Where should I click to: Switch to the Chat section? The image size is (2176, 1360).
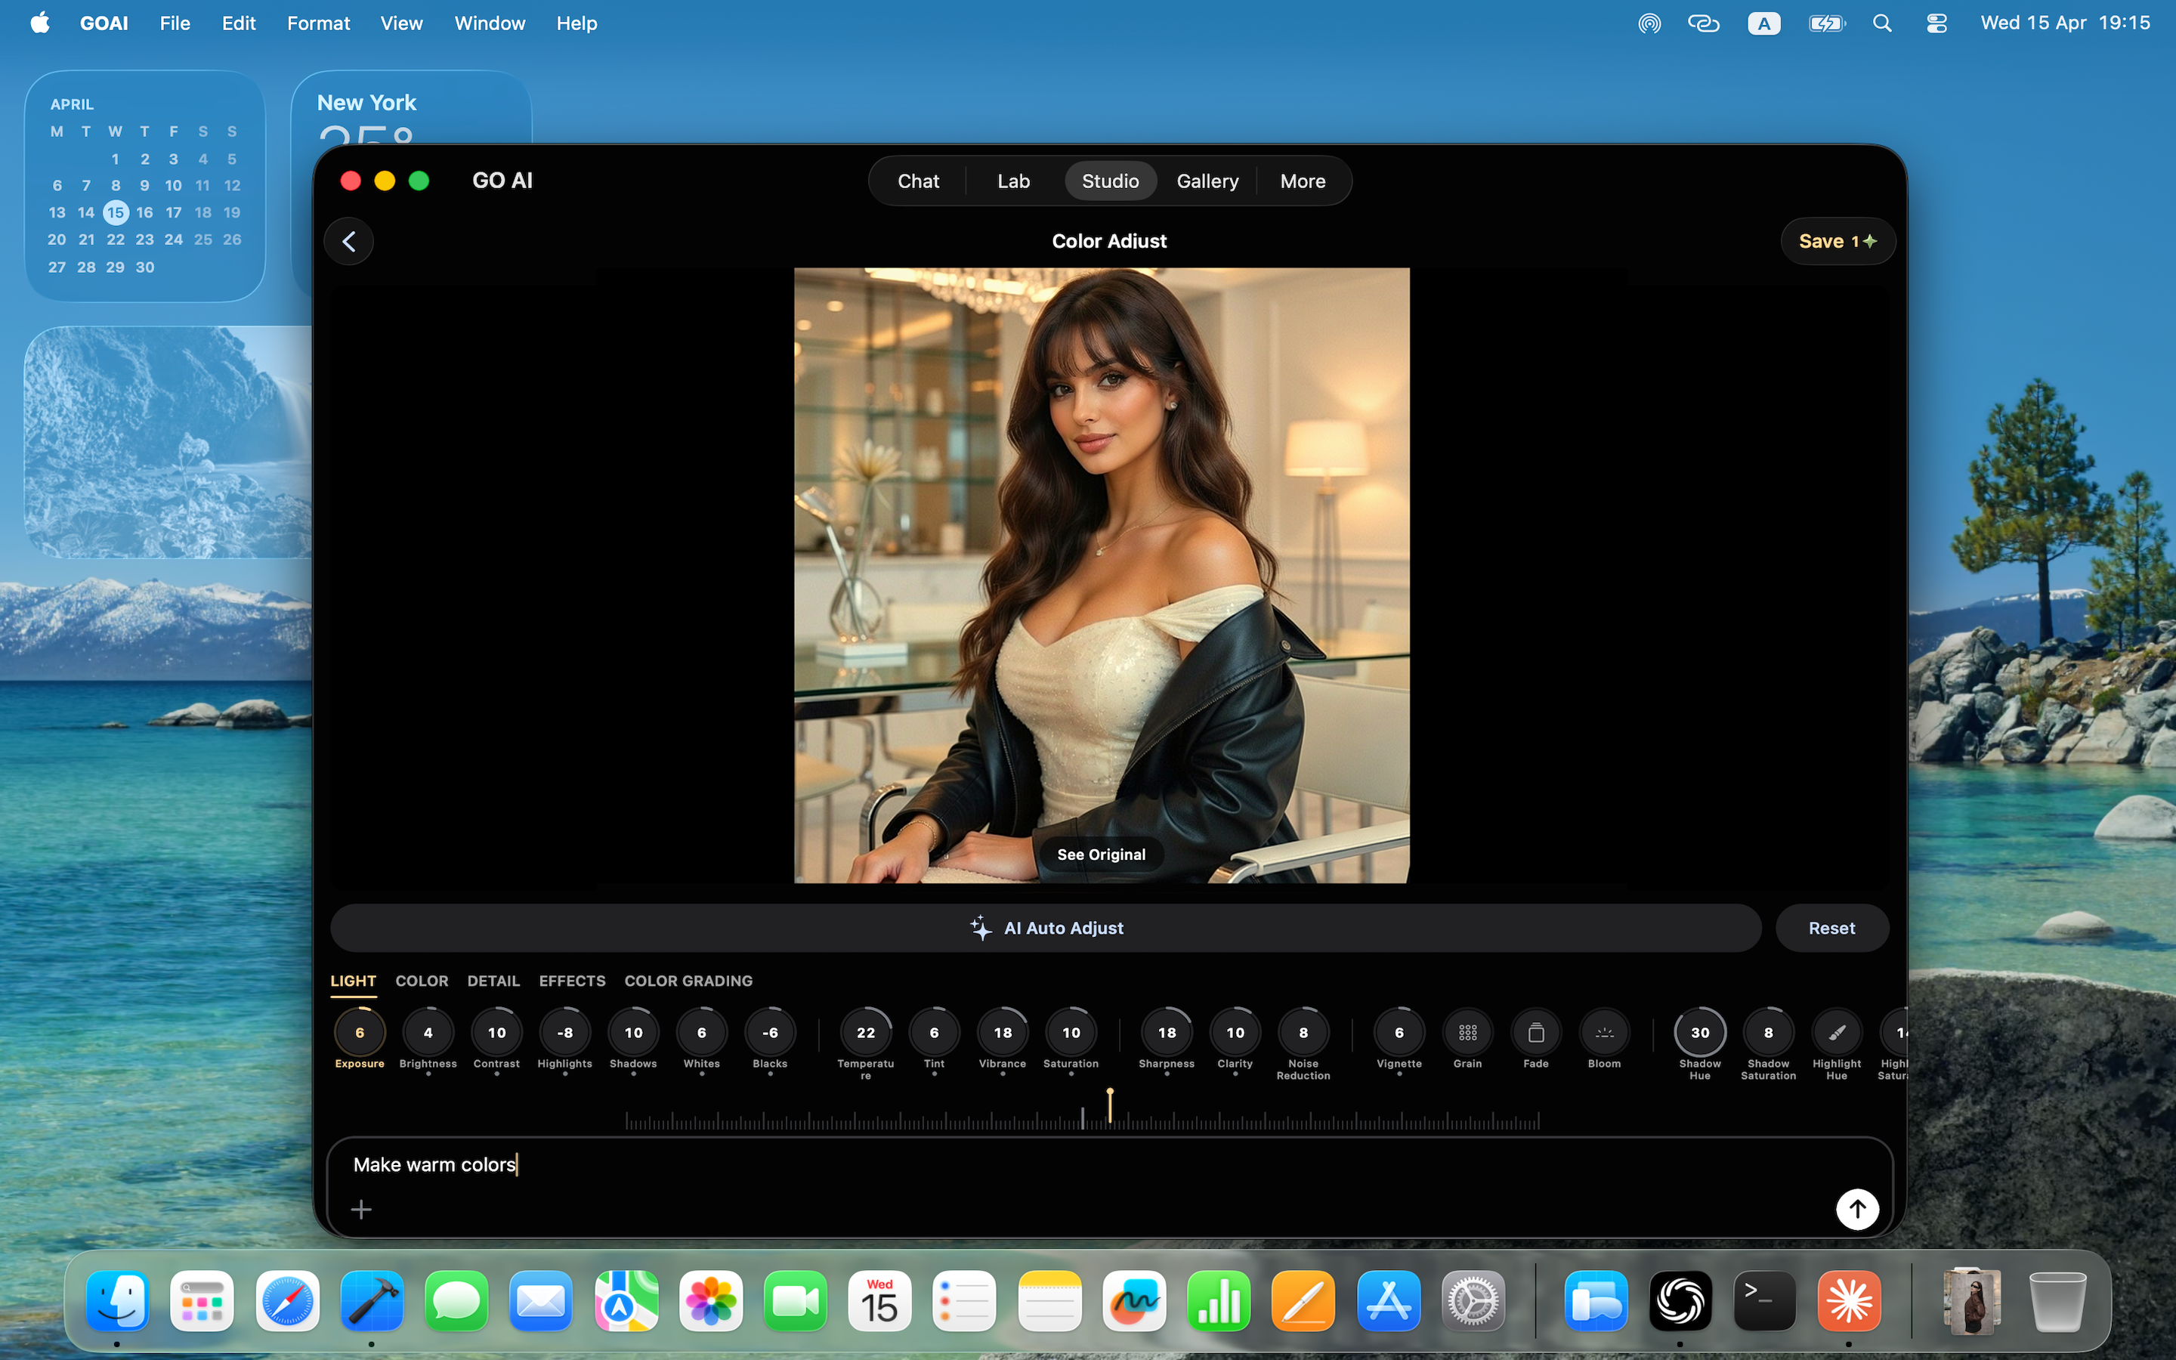tap(918, 181)
